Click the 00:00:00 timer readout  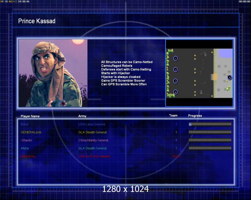(x=244, y=1)
